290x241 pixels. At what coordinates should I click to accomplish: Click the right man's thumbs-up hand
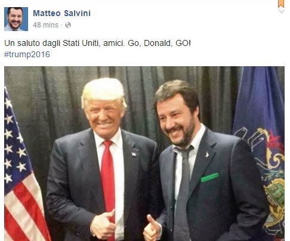(152, 228)
